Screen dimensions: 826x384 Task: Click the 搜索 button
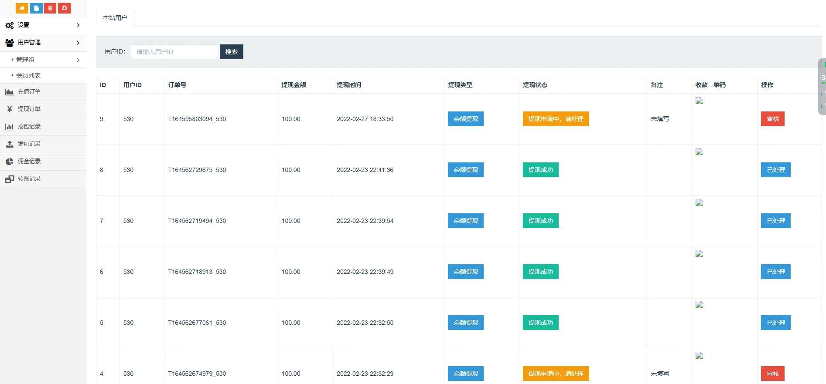point(231,52)
